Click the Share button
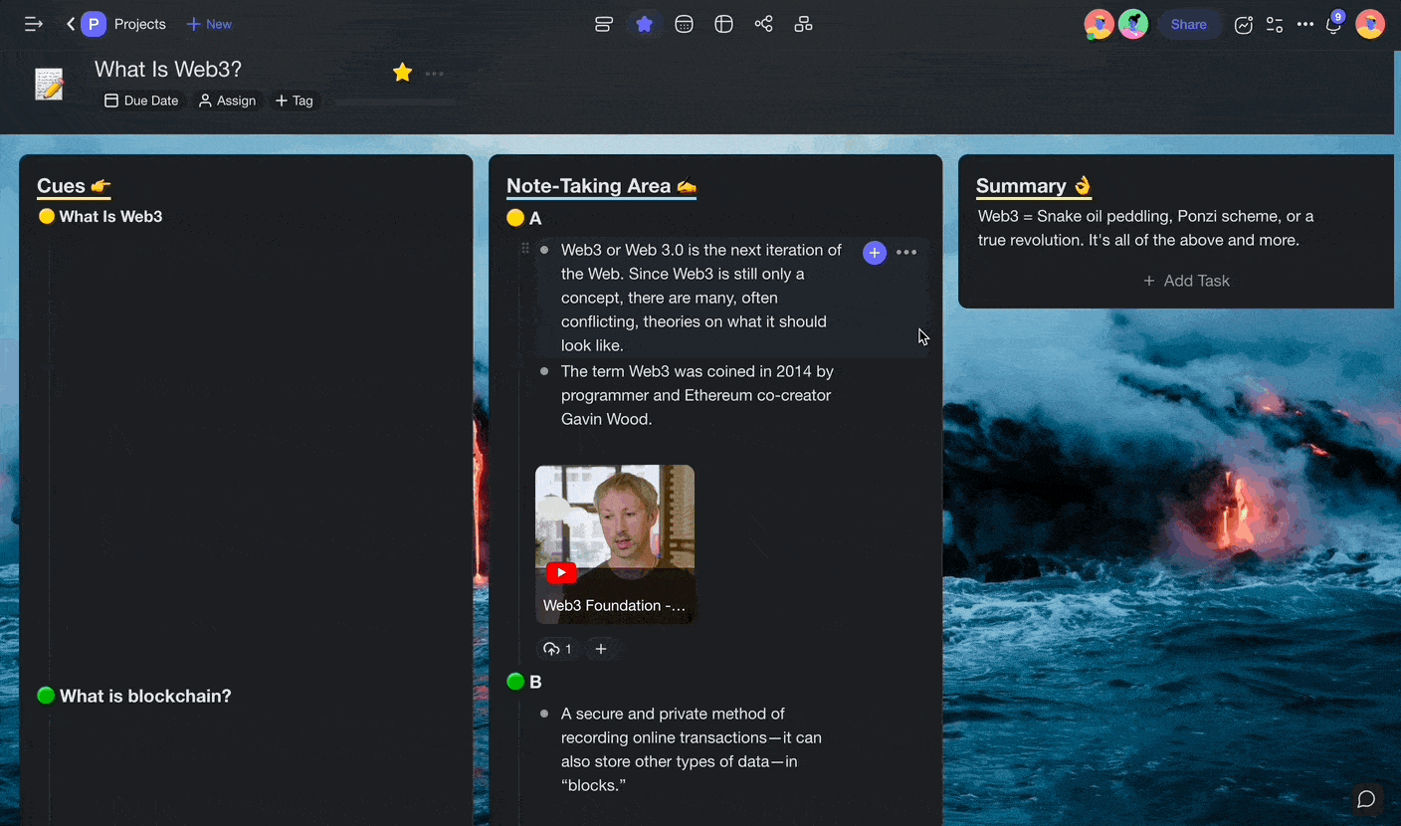This screenshot has width=1401, height=826. click(x=1188, y=24)
